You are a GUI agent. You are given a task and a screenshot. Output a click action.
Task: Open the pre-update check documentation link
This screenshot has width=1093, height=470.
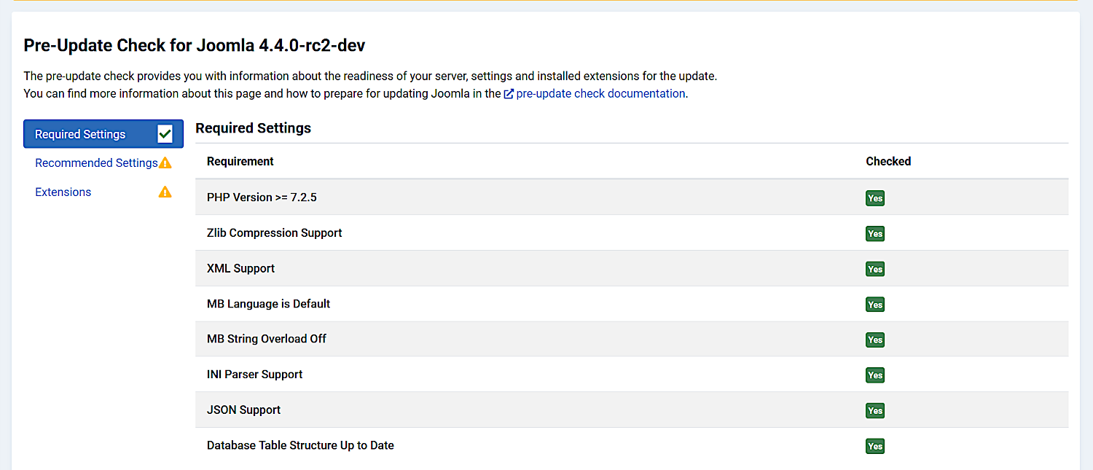click(600, 94)
